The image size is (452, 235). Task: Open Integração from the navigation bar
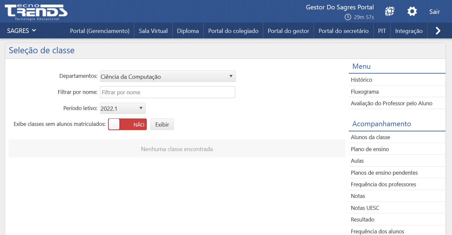tap(409, 31)
